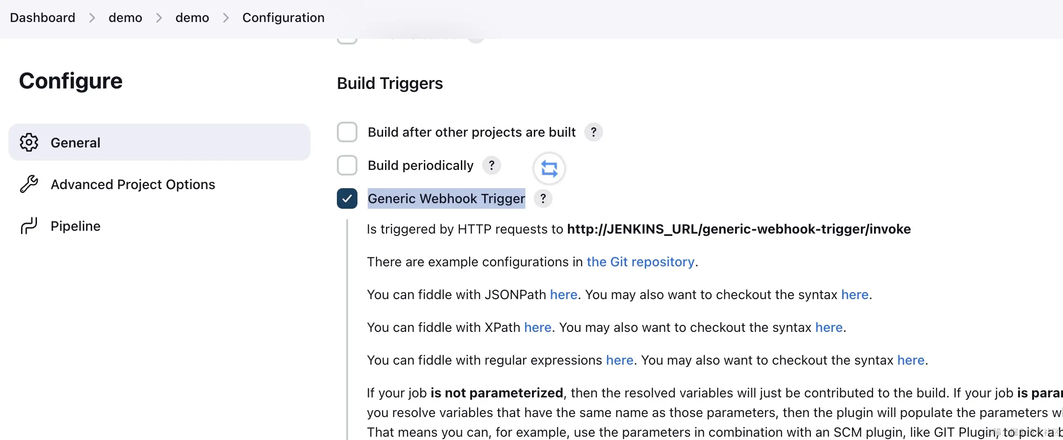Click the Configuration breadcrumb item
The image size is (1063, 440).
pyautogui.click(x=283, y=18)
